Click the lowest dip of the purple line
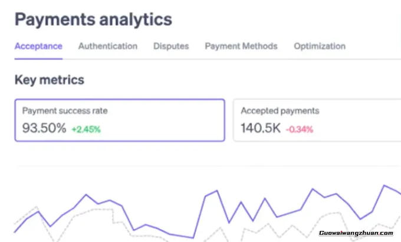The height and width of the screenshot is (242, 401). click(x=193, y=237)
